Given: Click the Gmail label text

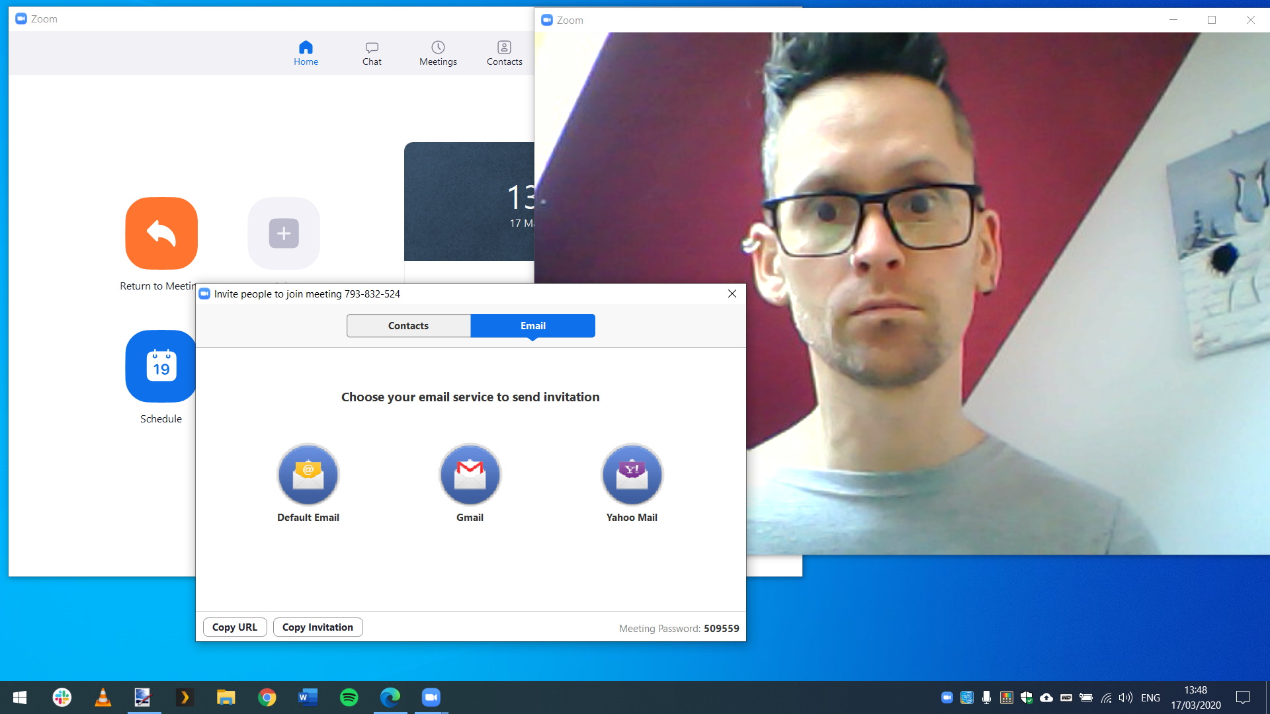Looking at the screenshot, I should [x=470, y=518].
